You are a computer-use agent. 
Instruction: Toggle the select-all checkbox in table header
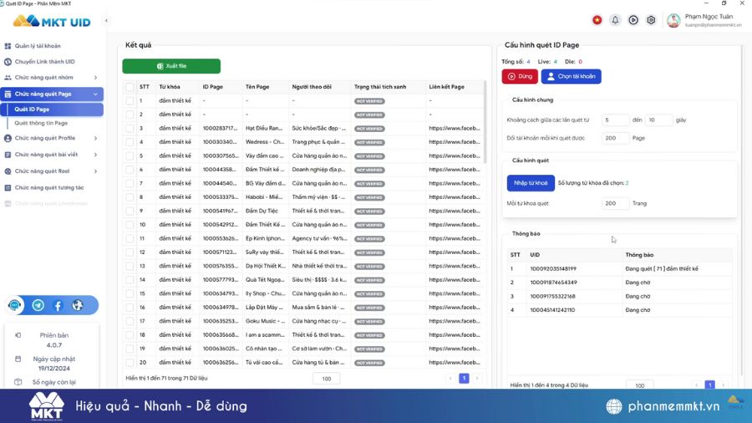[130, 87]
